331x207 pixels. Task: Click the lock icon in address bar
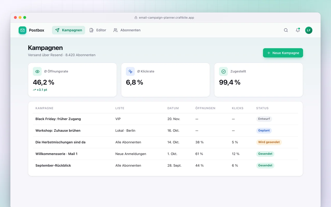[136, 18]
